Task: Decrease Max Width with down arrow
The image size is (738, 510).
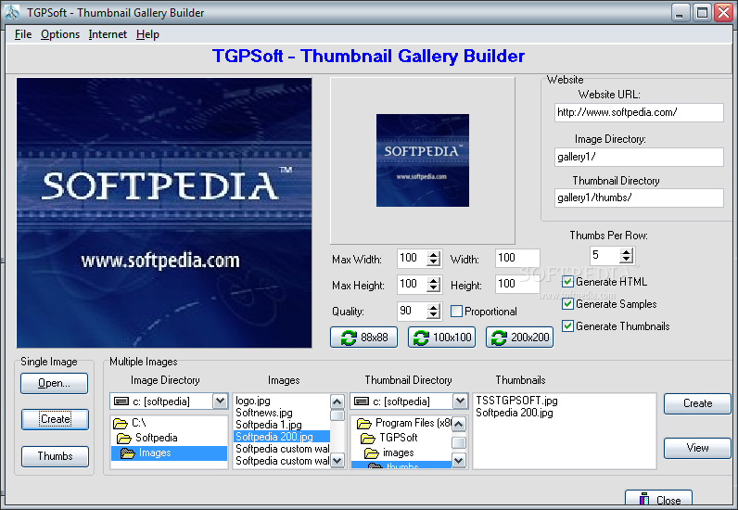Action: (x=434, y=262)
